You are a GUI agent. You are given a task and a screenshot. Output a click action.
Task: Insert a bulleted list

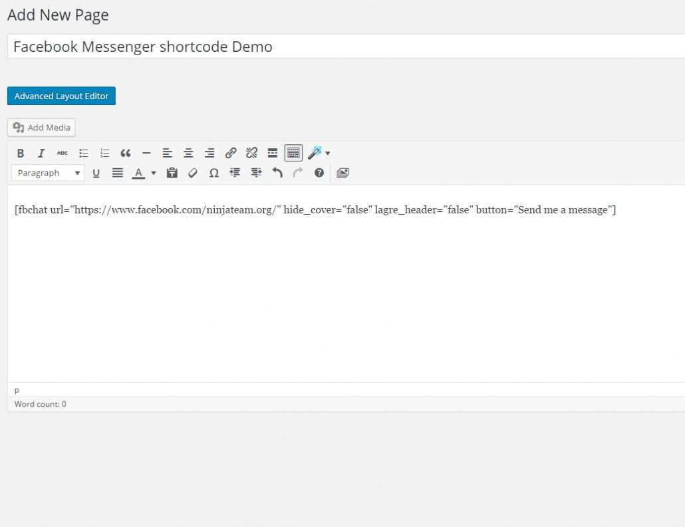[x=83, y=154]
